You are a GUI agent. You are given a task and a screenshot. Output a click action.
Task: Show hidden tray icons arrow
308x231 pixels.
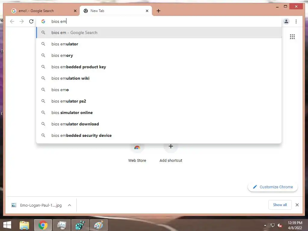pos(265,225)
